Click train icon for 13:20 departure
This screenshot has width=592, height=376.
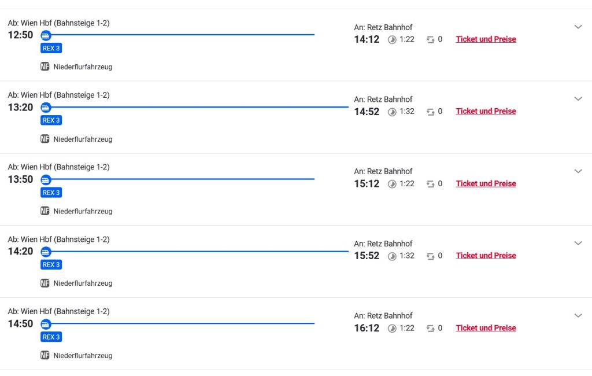46,108
